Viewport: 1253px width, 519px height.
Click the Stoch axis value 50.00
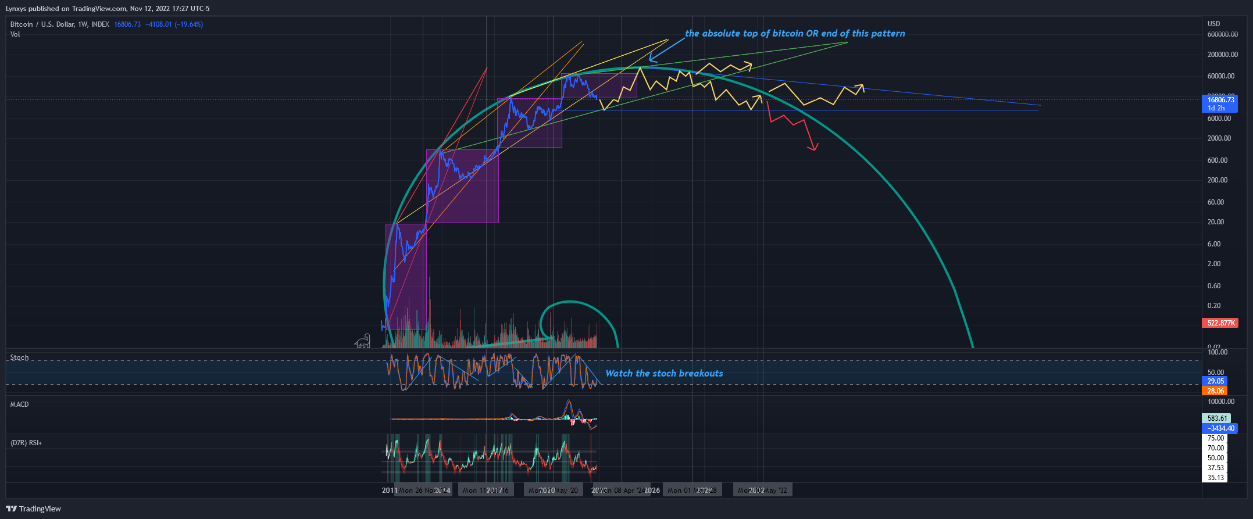coord(1216,373)
